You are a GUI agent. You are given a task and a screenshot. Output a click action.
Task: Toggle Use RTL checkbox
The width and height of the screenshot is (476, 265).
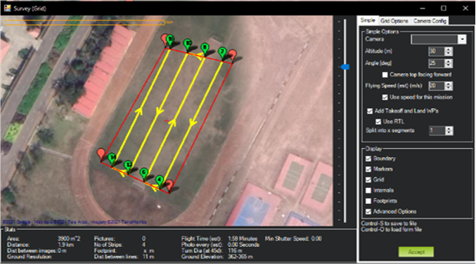[x=378, y=122]
